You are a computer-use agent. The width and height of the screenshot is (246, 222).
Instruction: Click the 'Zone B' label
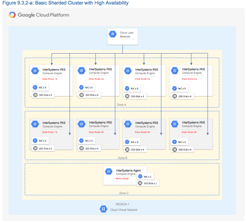[122, 158]
